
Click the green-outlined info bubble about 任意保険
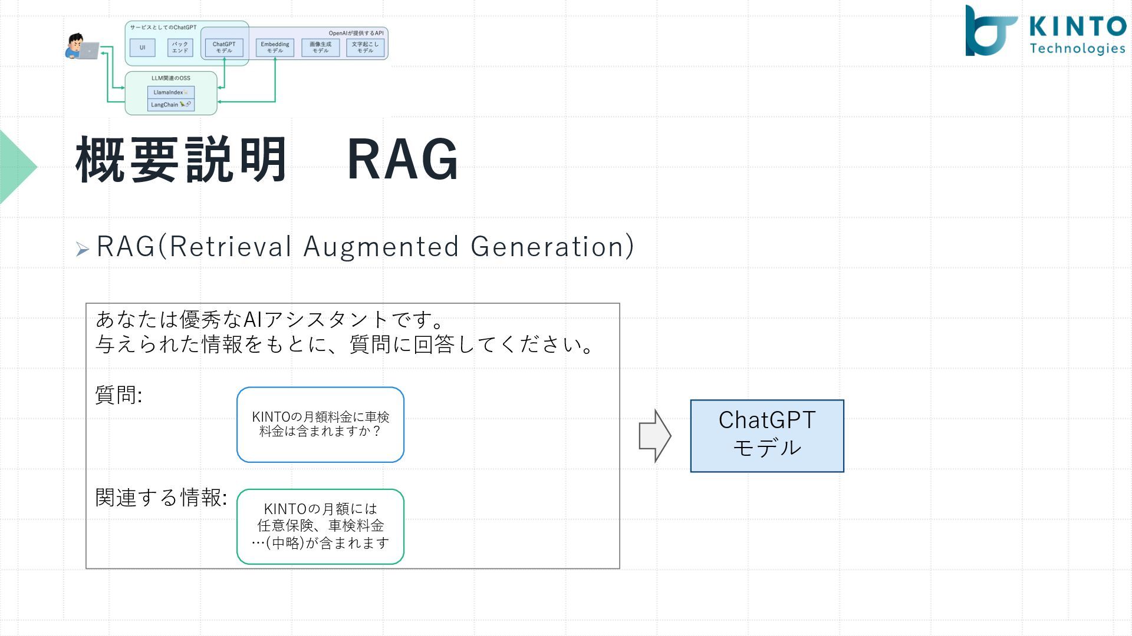point(320,526)
